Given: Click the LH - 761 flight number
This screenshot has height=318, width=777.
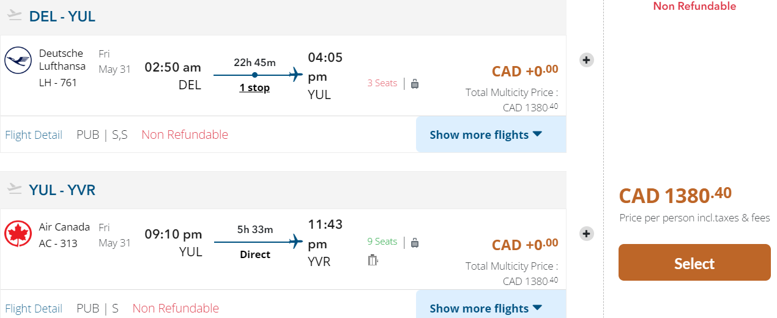Looking at the screenshot, I should (x=58, y=83).
